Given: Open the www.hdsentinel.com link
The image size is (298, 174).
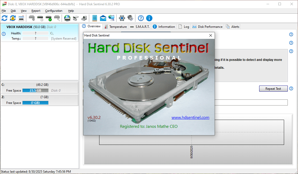Looking at the screenshot, I should [190, 118].
